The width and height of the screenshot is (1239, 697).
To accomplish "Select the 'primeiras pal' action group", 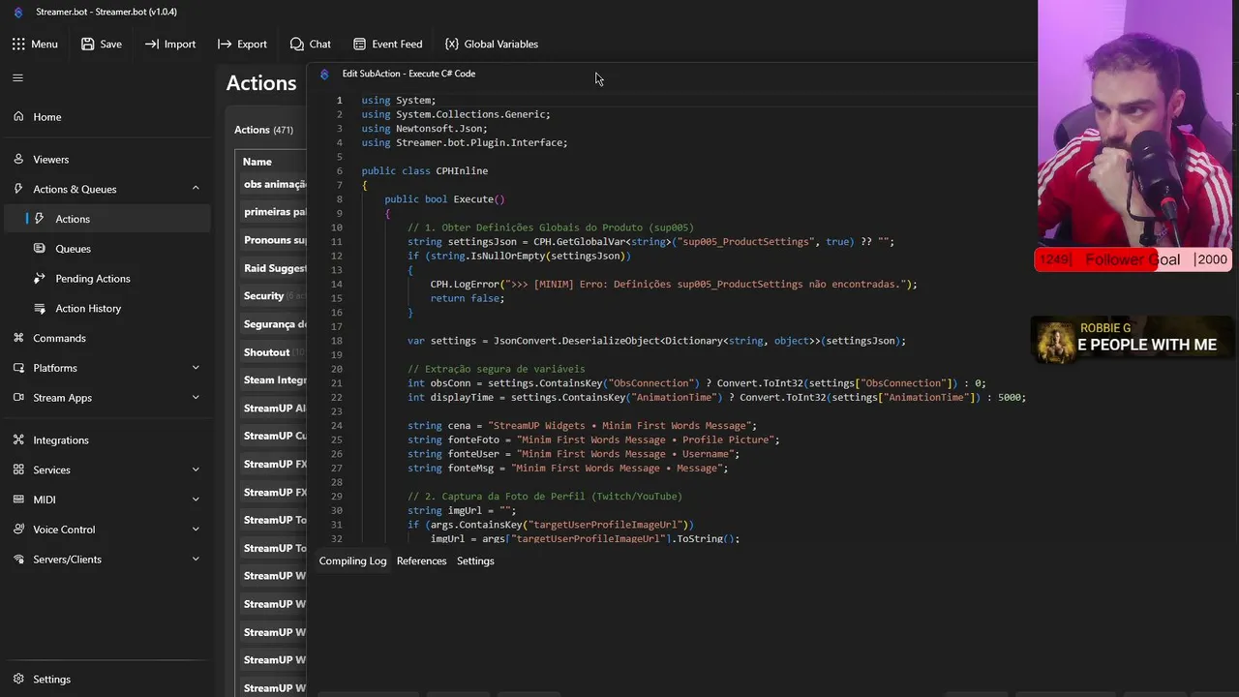I will pyautogui.click(x=275, y=212).
